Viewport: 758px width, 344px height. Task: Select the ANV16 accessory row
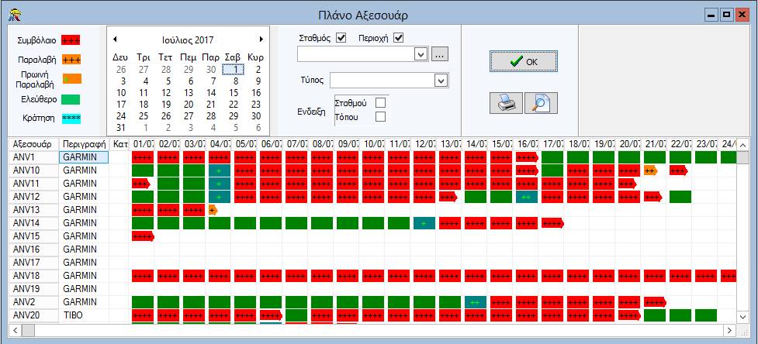33,249
